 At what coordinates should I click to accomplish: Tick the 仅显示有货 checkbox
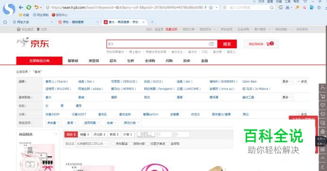point(147,144)
